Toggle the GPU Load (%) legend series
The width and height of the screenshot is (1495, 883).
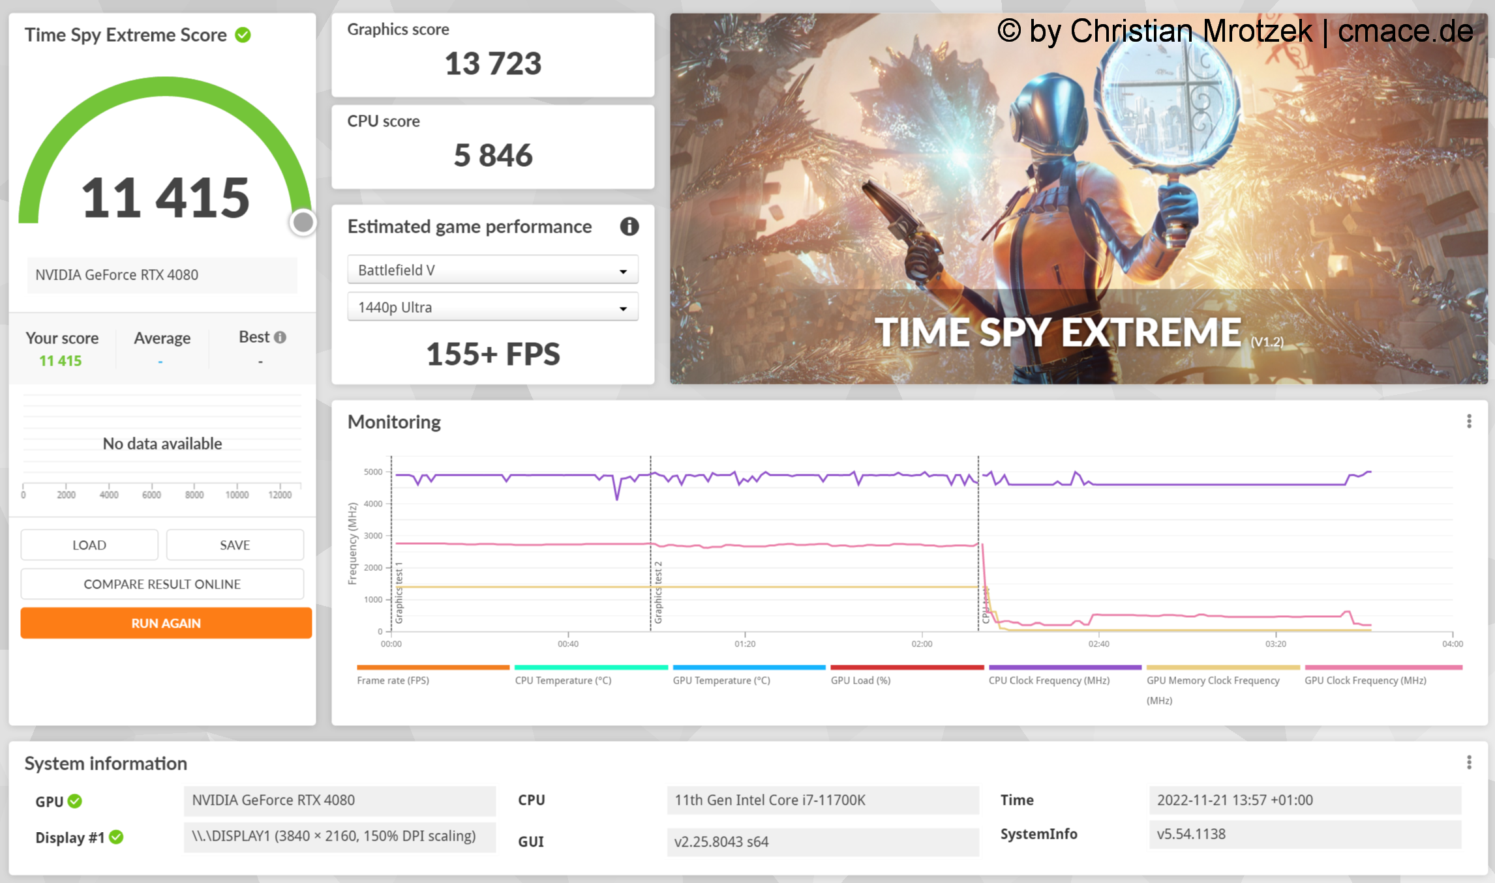point(860,680)
